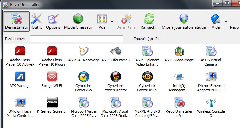Image resolution: width=240 pixels, height=128 pixels.
Task: Expand the Vue dropdown arrow
Action: [x=112, y=22]
